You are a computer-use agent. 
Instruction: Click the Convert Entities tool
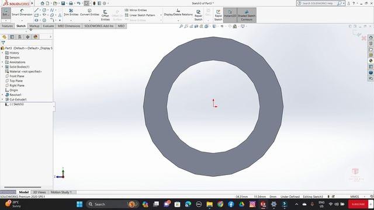[89, 12]
